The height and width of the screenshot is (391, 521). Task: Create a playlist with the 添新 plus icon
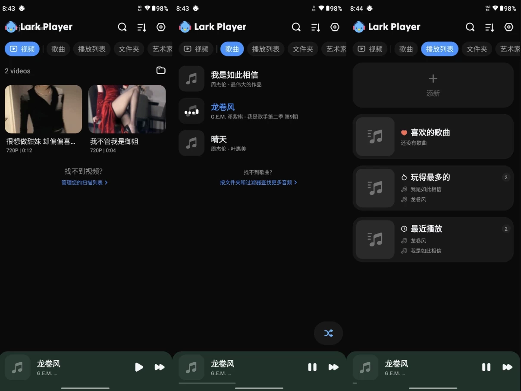433,78
